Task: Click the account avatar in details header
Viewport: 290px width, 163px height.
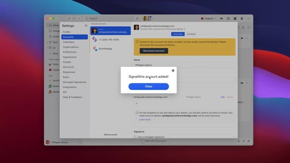Action: tap(136, 27)
